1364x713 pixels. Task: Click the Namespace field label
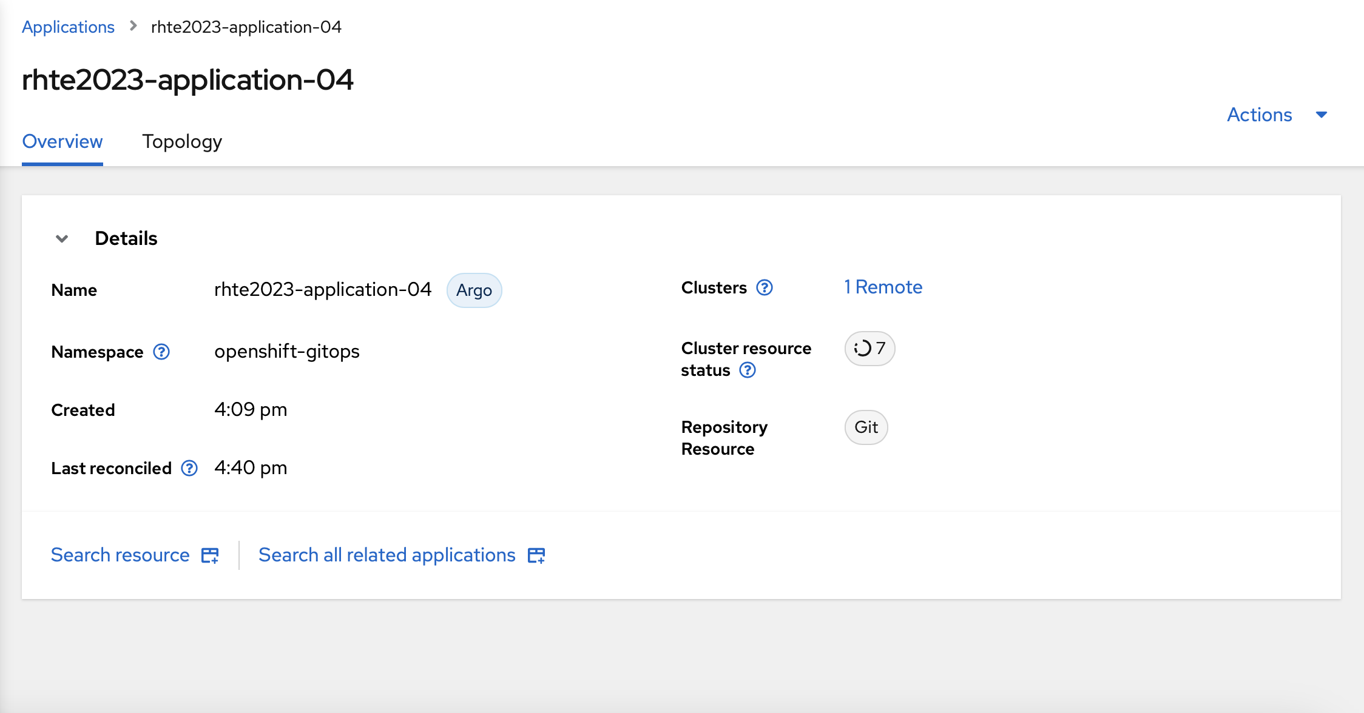97,352
